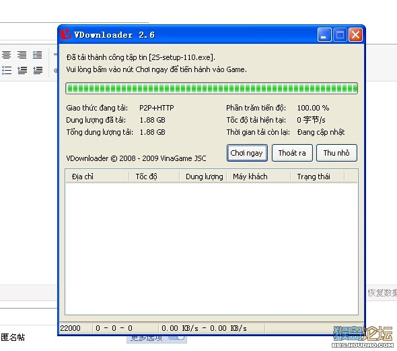Click the 0 - 0 - 0 status bar entry
This screenshot has height=351, width=397.
114,328
